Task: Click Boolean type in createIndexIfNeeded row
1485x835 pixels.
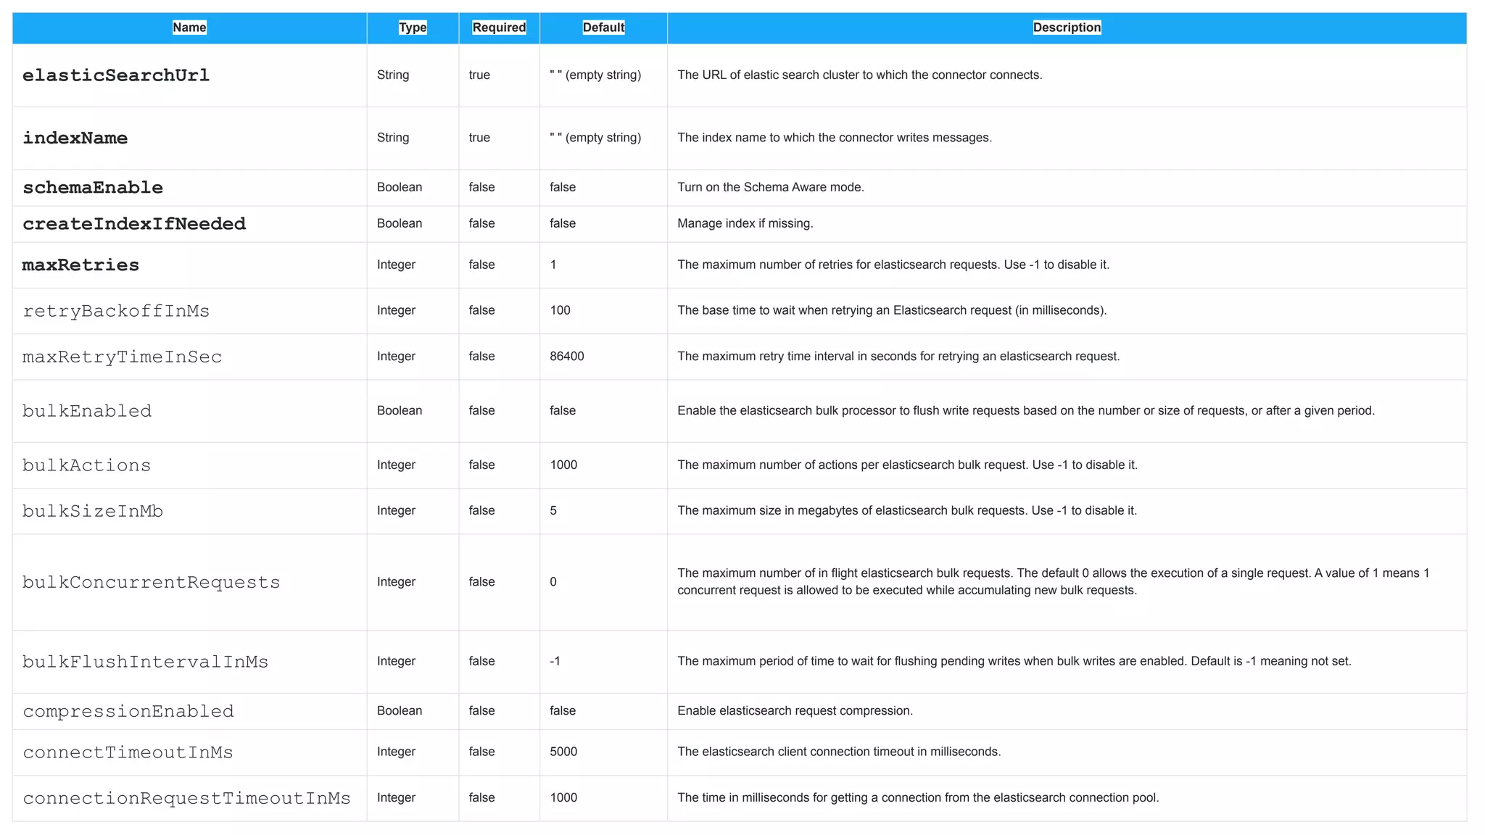Action: (400, 223)
